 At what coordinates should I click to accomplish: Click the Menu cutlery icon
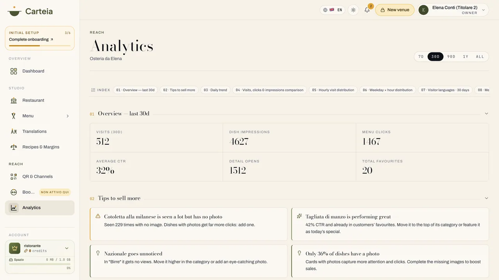[x=14, y=116]
